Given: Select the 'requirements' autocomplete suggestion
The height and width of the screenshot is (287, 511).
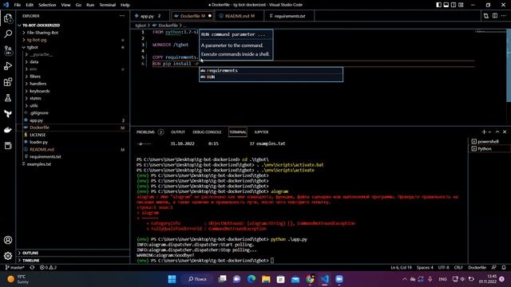Looking at the screenshot, I should [x=271, y=71].
